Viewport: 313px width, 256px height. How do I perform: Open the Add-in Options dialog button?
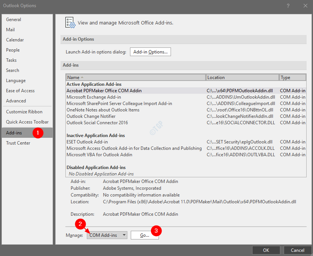pyautogui.click(x=150, y=52)
